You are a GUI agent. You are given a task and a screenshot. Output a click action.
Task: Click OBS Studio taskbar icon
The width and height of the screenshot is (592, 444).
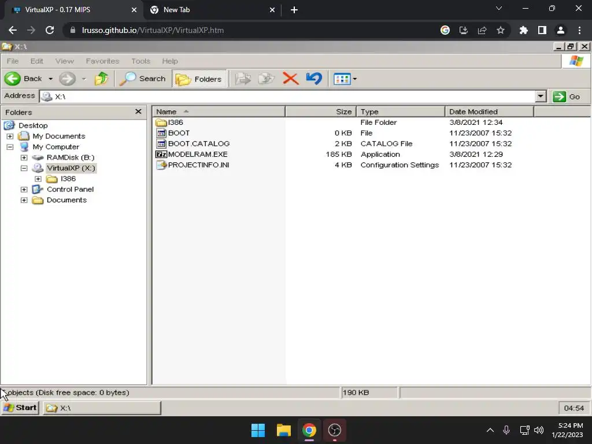tap(335, 430)
